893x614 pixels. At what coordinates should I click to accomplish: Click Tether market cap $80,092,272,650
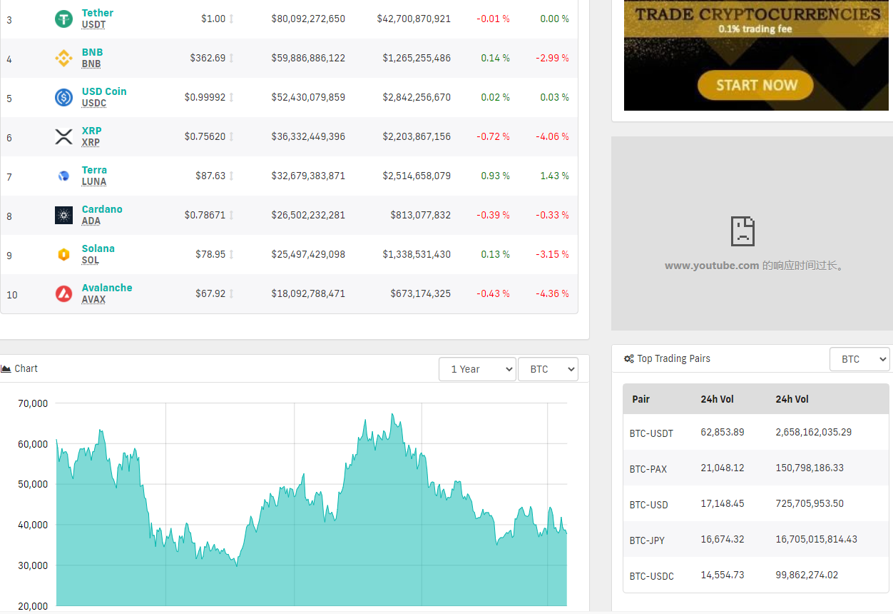coord(308,19)
